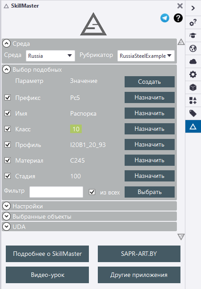Image resolution: width=201 pixels, height=289 pixels.
Task: Toggle the Префикс checkbox
Action: pos(8,97)
